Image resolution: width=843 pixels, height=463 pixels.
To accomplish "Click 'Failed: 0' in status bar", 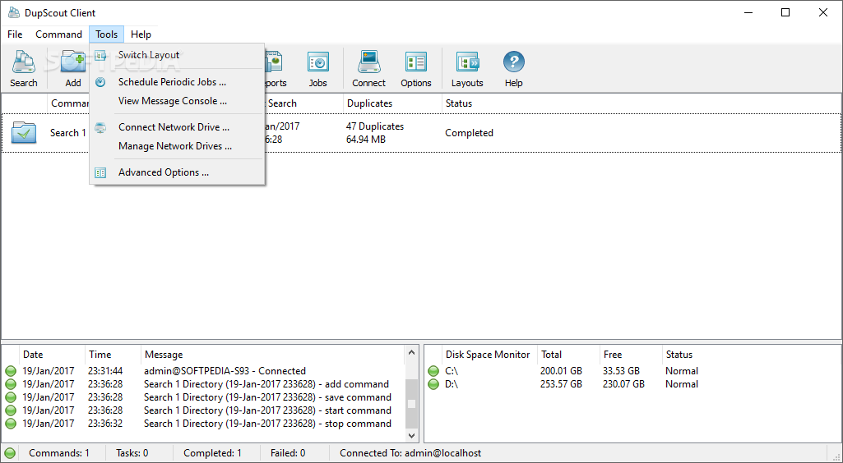I will 288,453.
